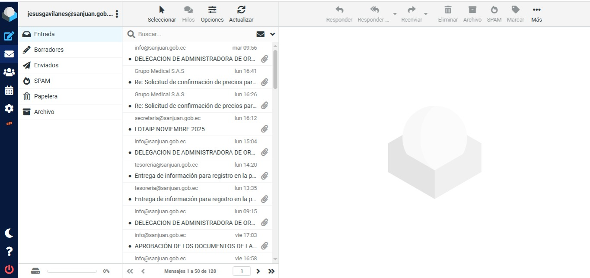Click the red logout power icon
The height and width of the screenshot is (278, 590).
click(9, 270)
